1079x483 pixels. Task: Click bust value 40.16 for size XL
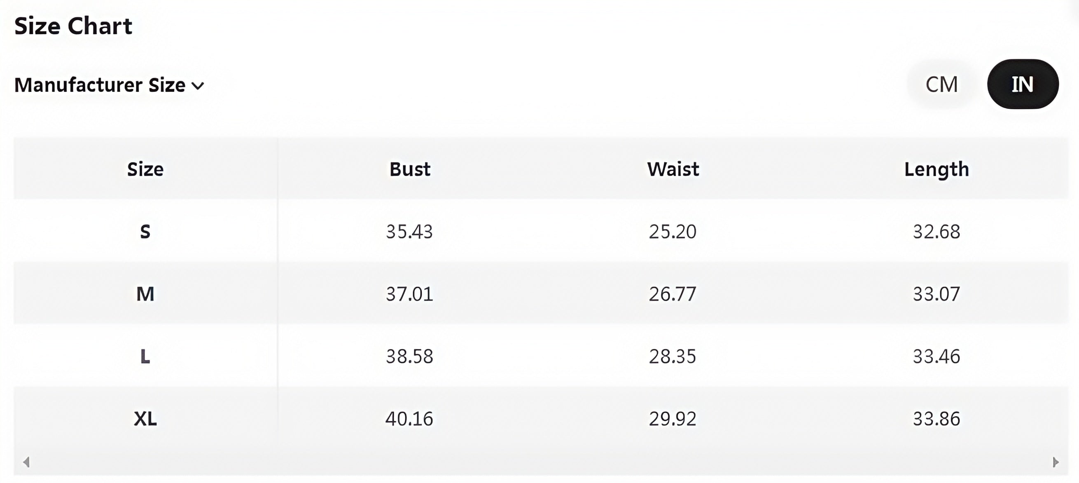[409, 418]
